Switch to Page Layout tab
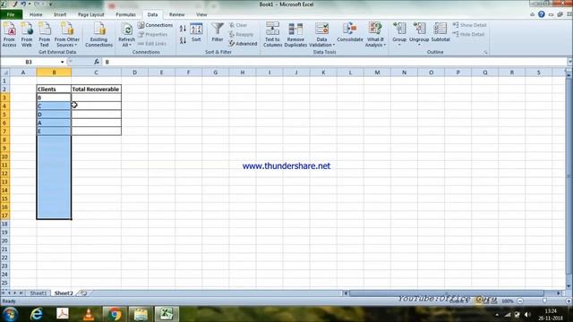Image resolution: width=573 pixels, height=322 pixels. (x=91, y=14)
